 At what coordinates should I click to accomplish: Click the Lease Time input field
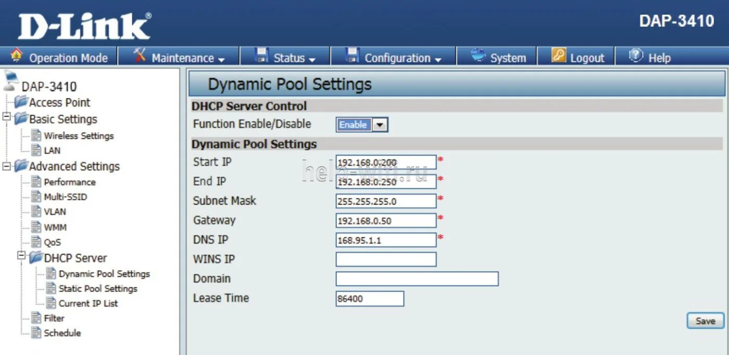[x=370, y=299]
